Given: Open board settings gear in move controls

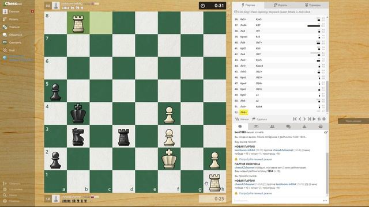Looking at the screenshot, I should click(x=324, y=119).
